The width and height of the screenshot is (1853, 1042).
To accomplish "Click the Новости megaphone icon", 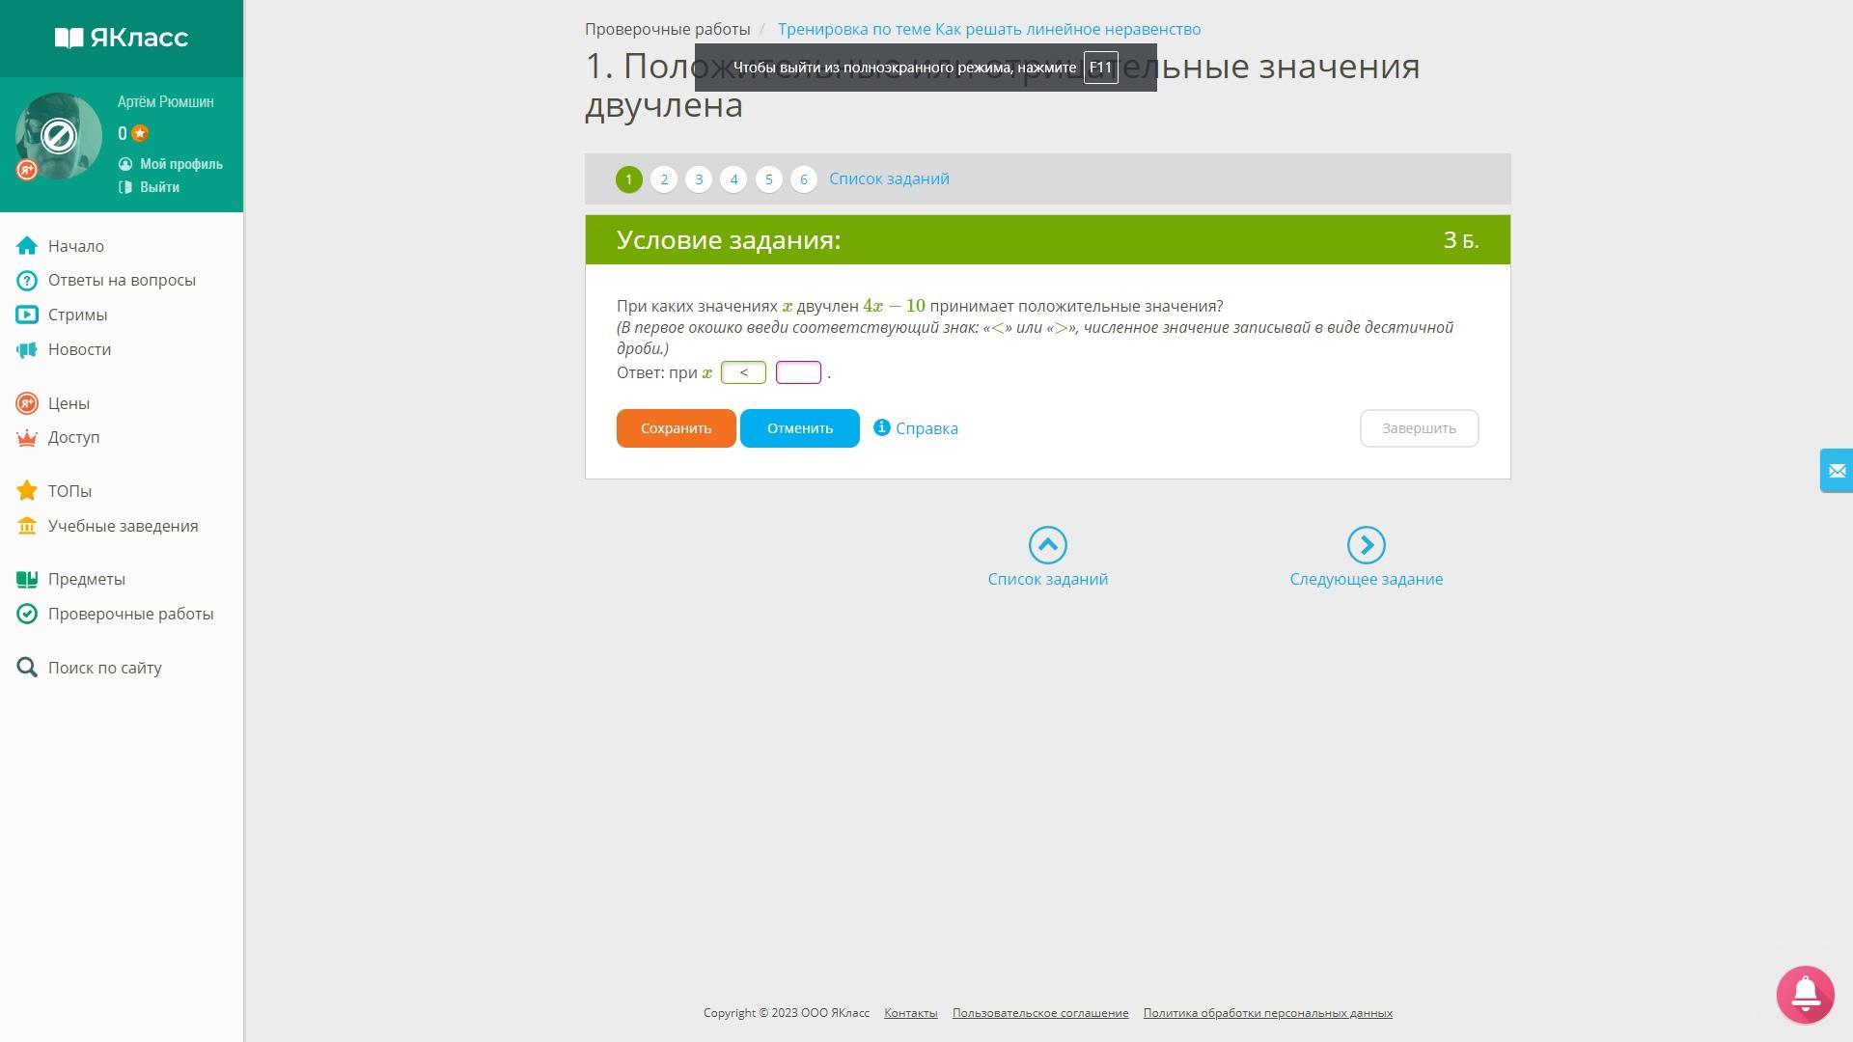I will [27, 349].
